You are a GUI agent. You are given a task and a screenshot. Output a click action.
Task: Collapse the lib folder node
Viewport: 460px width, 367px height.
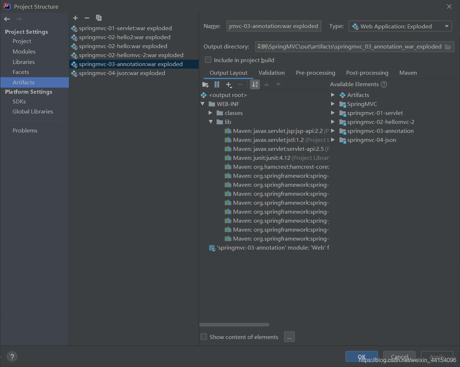[210, 122]
